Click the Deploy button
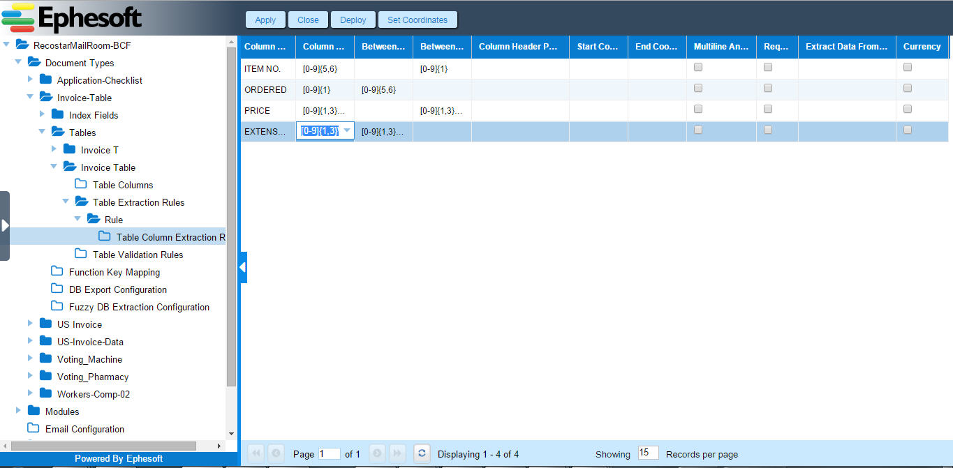 tap(353, 20)
